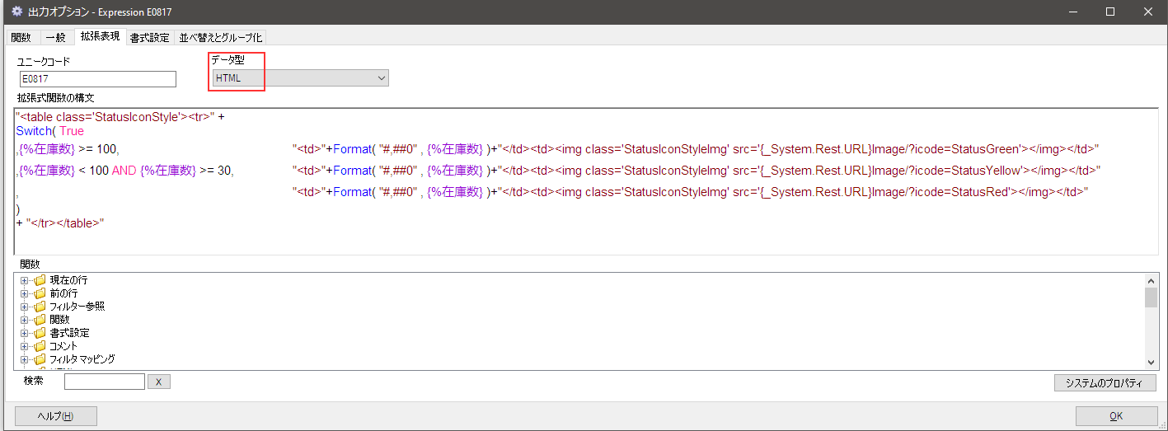Open the 書式設定 tab
Viewport: 1168px width, 431px height.
150,37
